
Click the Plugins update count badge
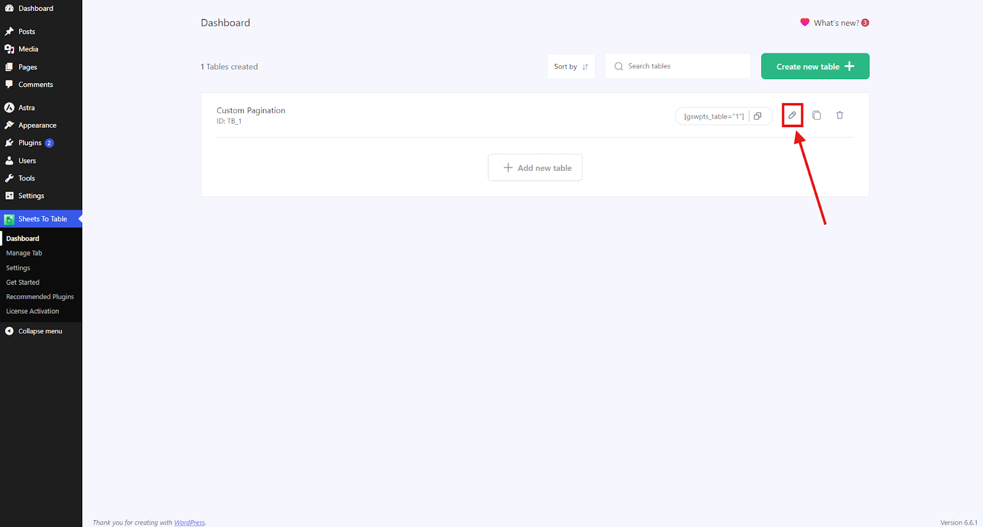[49, 143]
